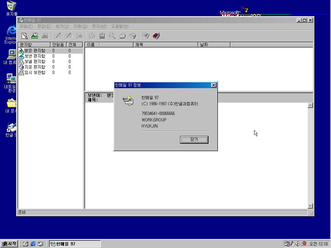Click the 날짜 column header
Viewport: 331px width, 248px height.
[x=214, y=45]
